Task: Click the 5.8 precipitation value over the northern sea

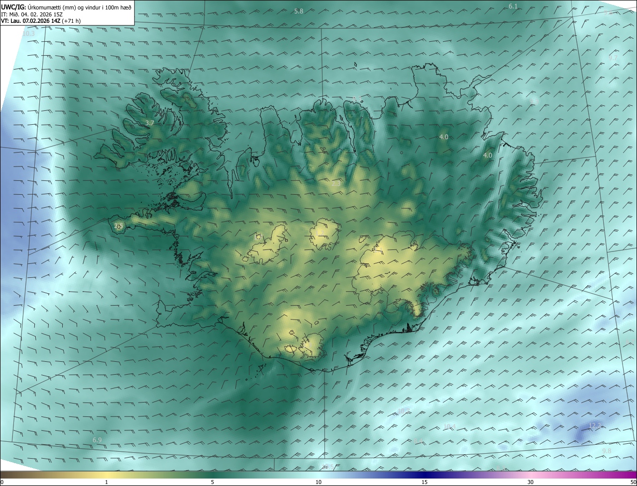Action: click(x=299, y=11)
